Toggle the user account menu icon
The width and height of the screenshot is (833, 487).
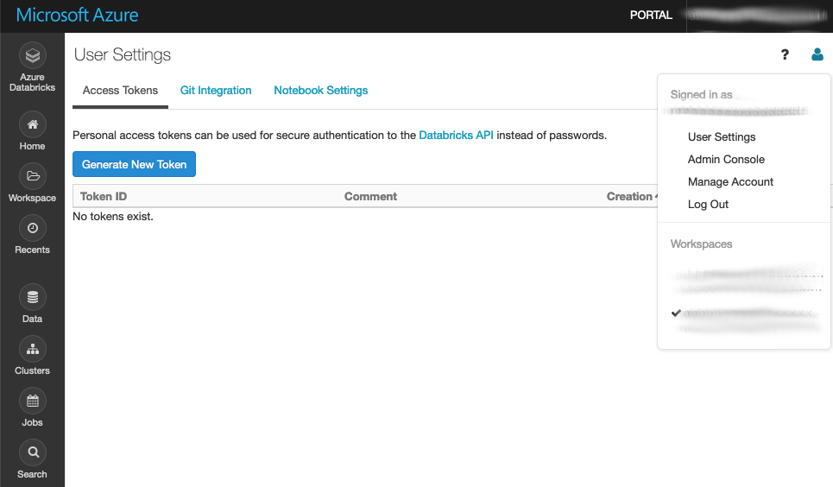(817, 54)
